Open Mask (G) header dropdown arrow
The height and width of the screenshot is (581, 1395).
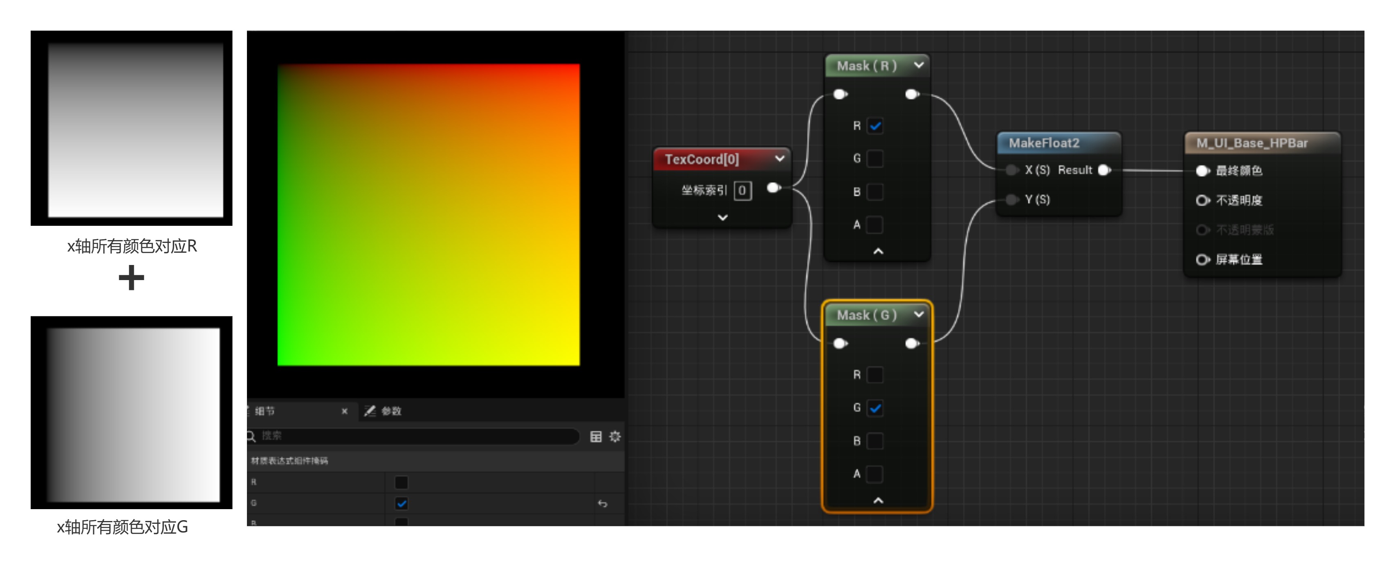[x=919, y=314]
